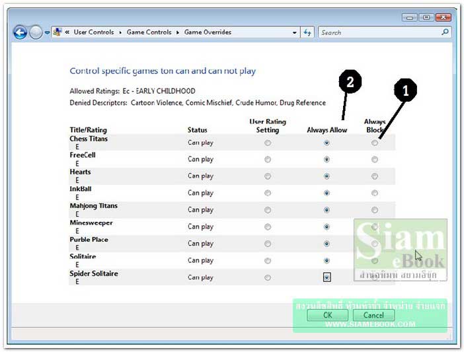Select User Rating Setting for Mahjong Titans
The width and height of the screenshot is (464, 352).
(268, 210)
